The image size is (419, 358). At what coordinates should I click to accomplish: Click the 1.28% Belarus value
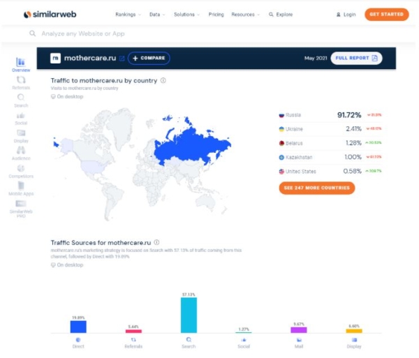click(353, 143)
